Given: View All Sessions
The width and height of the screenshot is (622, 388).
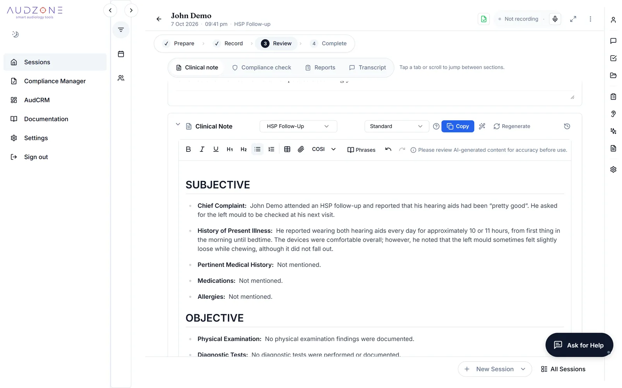Looking at the screenshot, I should pos(563,369).
